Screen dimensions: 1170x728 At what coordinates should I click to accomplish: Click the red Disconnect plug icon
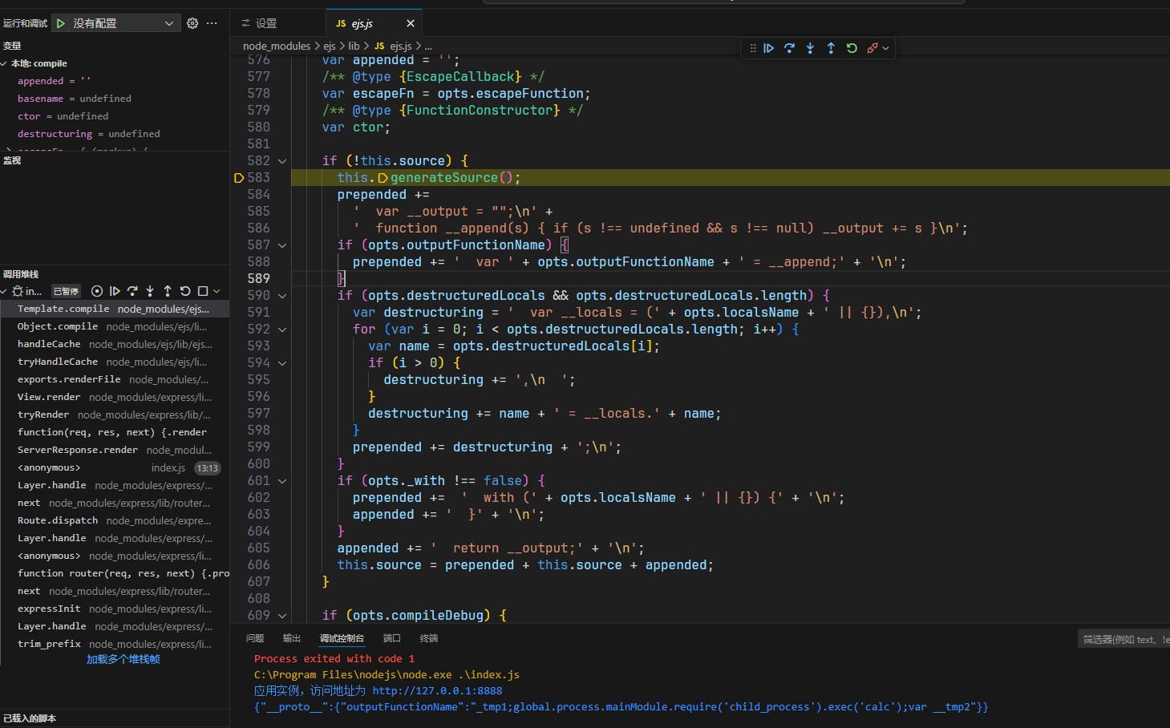click(x=872, y=48)
